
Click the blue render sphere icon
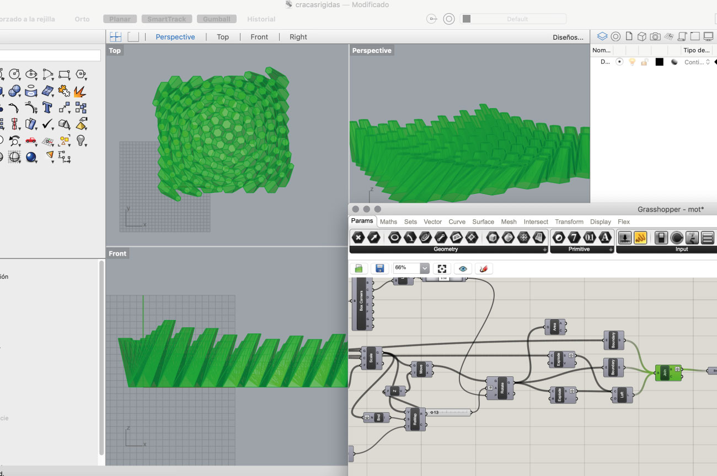point(31,157)
